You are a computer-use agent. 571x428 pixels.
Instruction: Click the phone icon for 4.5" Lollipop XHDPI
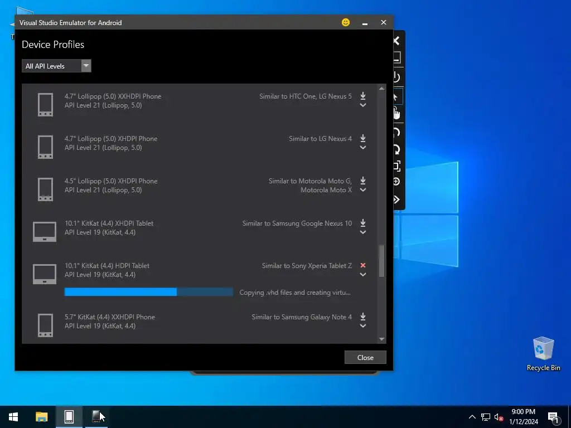click(x=46, y=189)
